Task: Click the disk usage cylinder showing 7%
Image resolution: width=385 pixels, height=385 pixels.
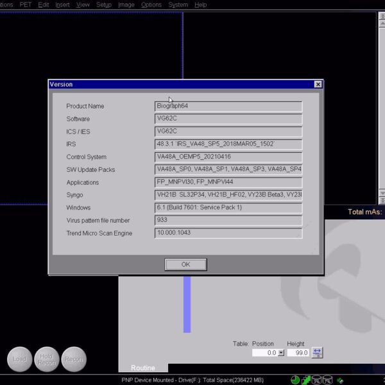Action: (327, 380)
